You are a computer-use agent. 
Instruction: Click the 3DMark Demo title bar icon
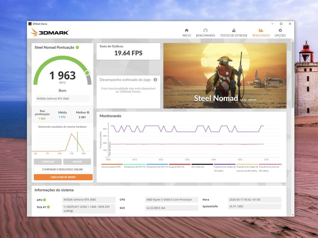pos(30,24)
